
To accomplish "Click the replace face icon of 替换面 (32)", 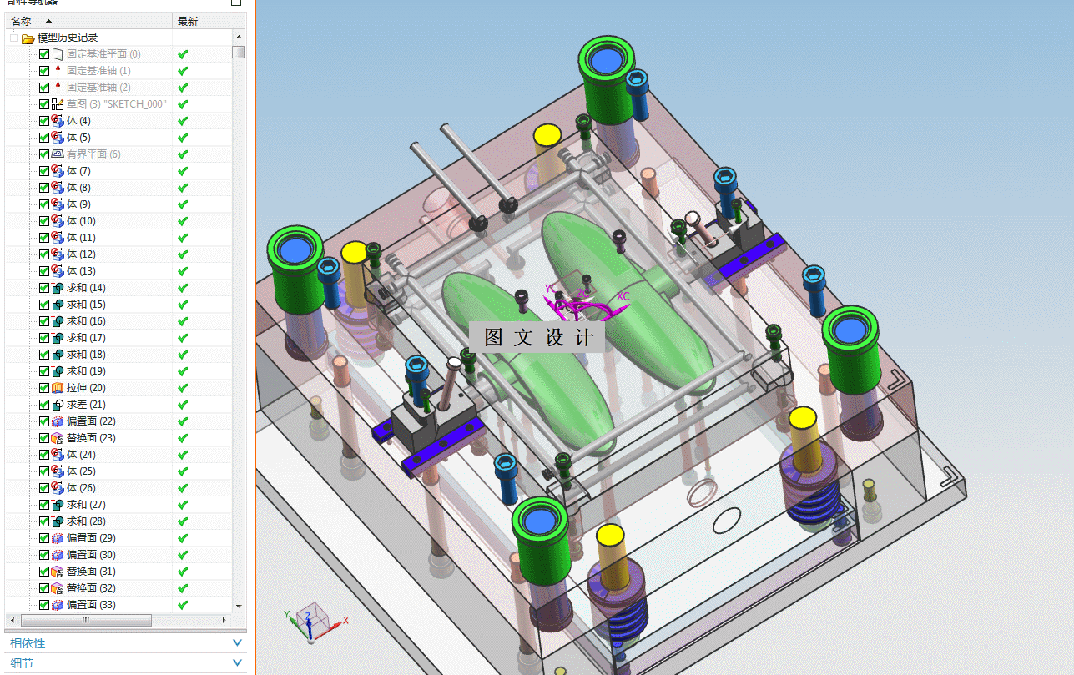I will pos(58,588).
